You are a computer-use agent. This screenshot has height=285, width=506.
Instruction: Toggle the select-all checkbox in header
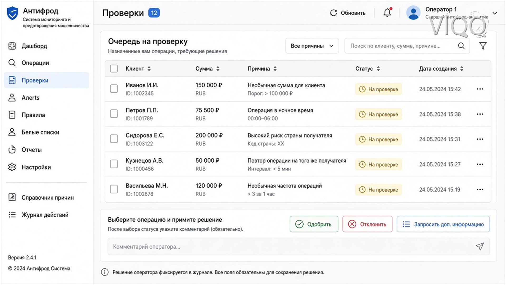tap(114, 69)
